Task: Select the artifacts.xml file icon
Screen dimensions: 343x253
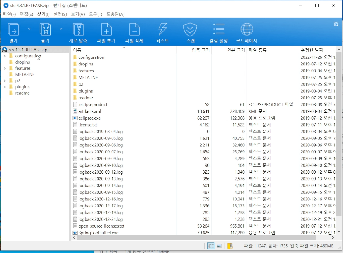Action: coord(75,111)
